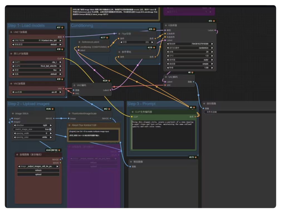Open the CLIP2 t5xxl selector
This screenshot has width=285, height=215.
pyautogui.click(x=37, y=66)
